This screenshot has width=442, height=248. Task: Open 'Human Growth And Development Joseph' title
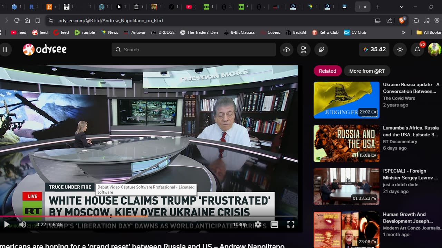click(x=408, y=218)
